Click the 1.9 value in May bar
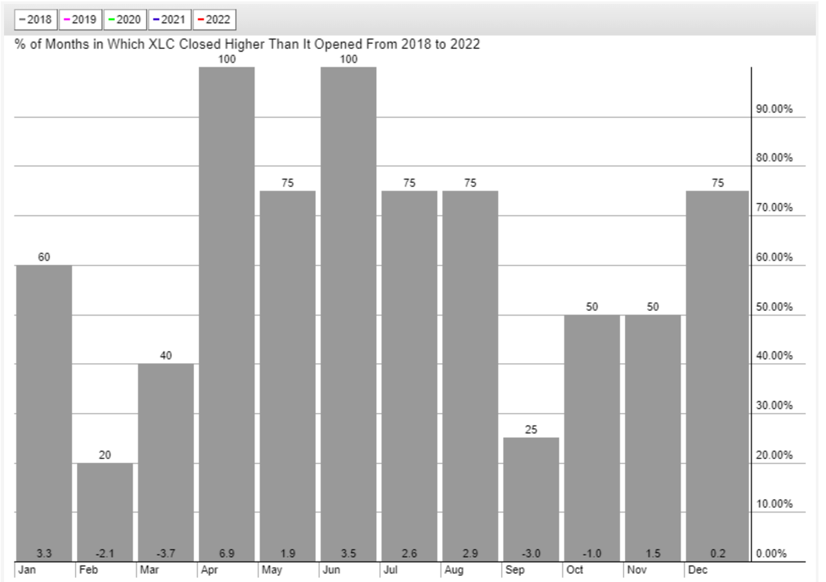 (x=288, y=554)
